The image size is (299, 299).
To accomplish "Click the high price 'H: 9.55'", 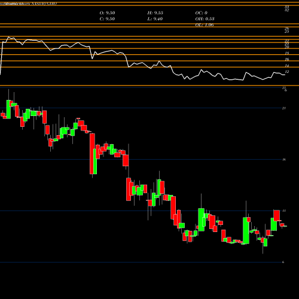I will click(155, 13).
